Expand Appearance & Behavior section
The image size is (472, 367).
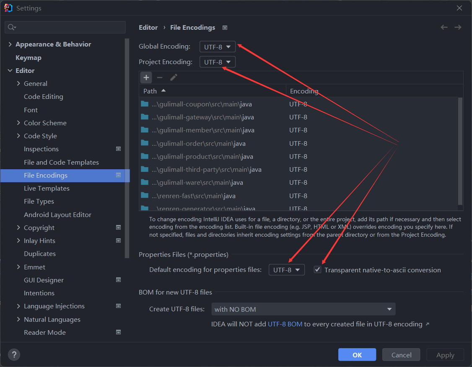(x=10, y=44)
